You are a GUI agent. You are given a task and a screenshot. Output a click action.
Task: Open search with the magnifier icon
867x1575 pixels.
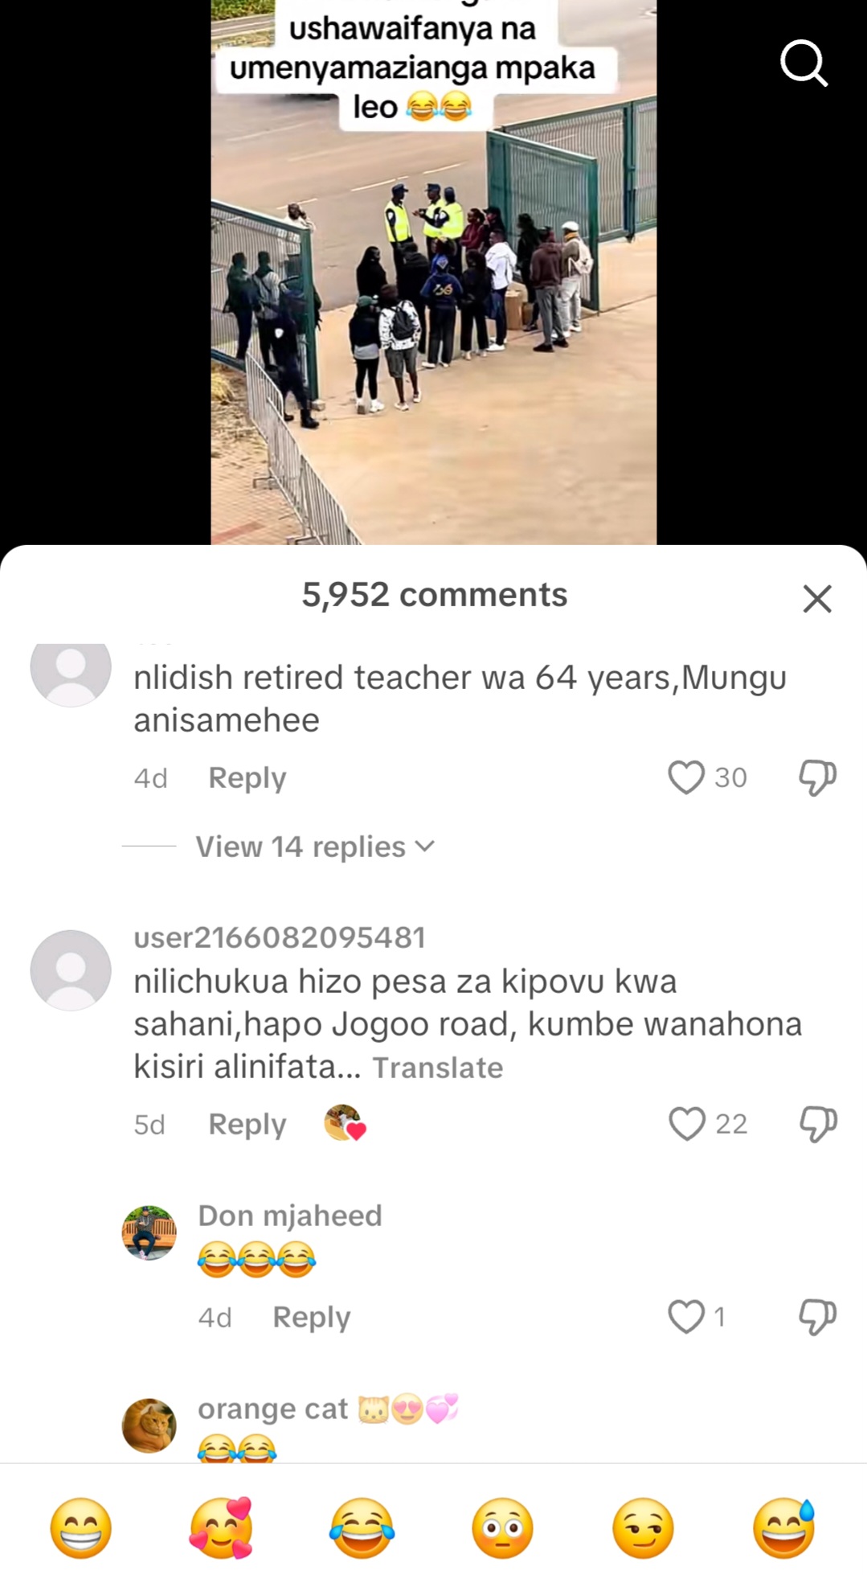804,64
